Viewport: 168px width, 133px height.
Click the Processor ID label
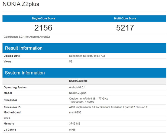(12, 107)
